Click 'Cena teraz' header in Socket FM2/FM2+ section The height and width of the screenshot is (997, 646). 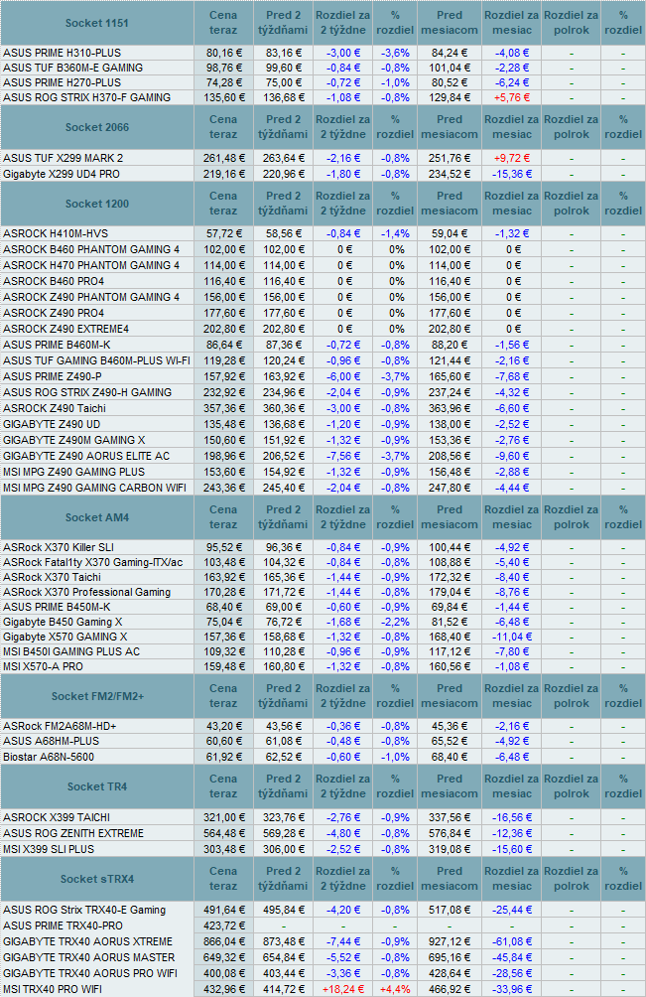tap(223, 696)
